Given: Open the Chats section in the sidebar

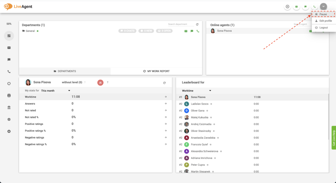Looking at the screenshot, I should [9, 59].
